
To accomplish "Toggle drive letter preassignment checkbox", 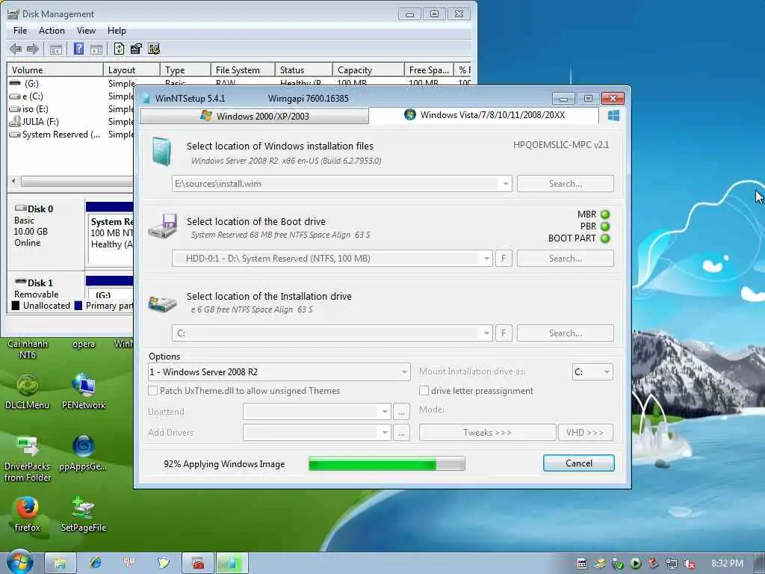I will (424, 390).
